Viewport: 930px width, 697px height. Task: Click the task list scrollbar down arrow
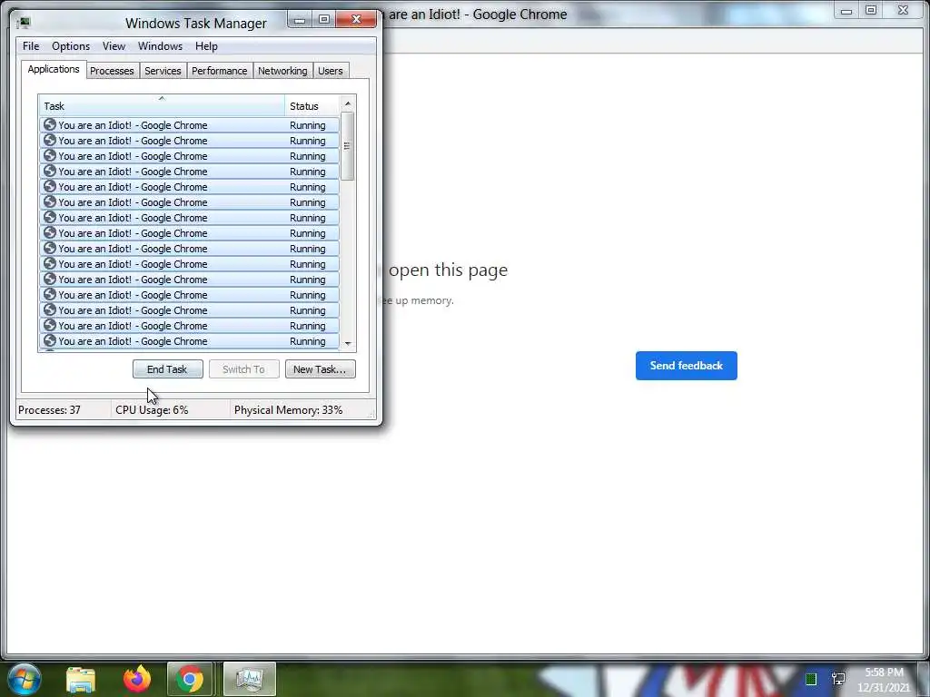(x=348, y=344)
